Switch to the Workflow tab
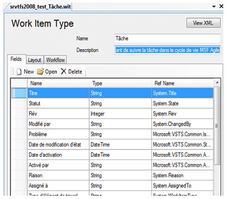Image resolution: width=226 pixels, height=199 pixels. (x=55, y=60)
